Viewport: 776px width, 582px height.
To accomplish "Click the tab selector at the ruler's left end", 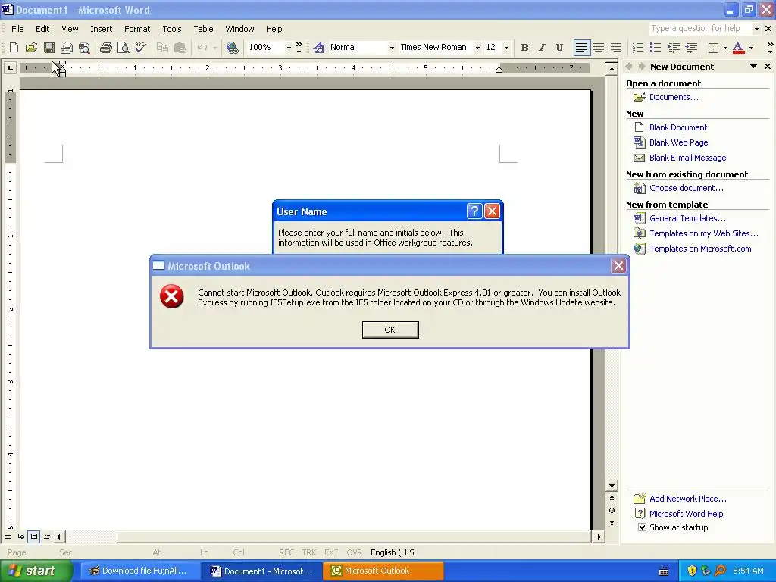I will point(11,67).
